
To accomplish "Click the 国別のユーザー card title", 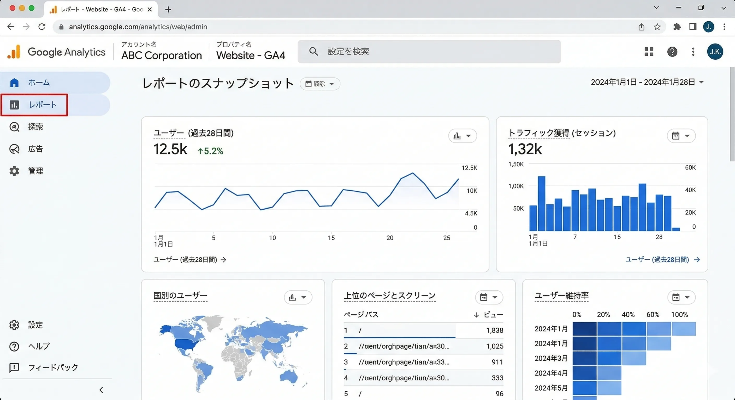I will click(x=180, y=296).
